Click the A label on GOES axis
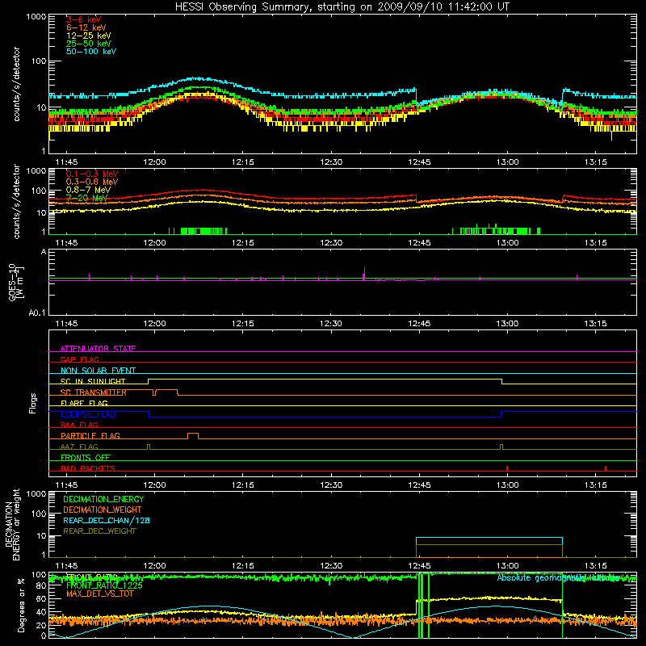Image resolution: width=646 pixels, height=646 pixels. pyautogui.click(x=44, y=252)
